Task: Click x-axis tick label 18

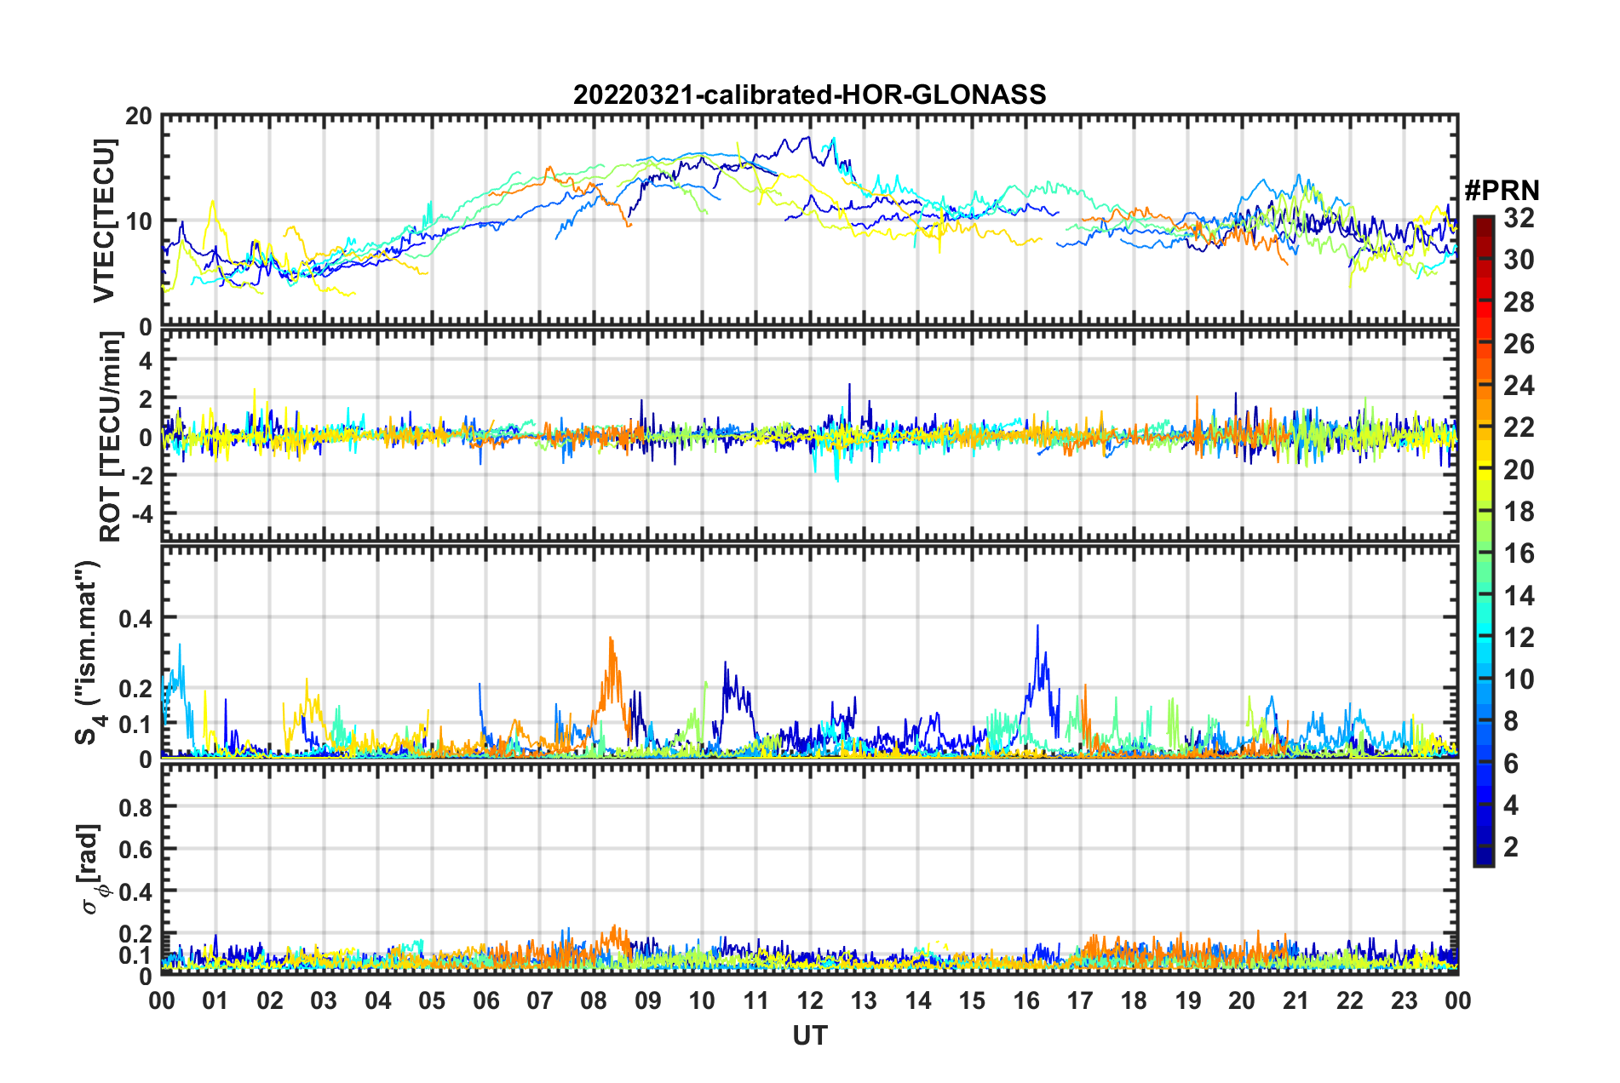Action: coord(1134,1000)
